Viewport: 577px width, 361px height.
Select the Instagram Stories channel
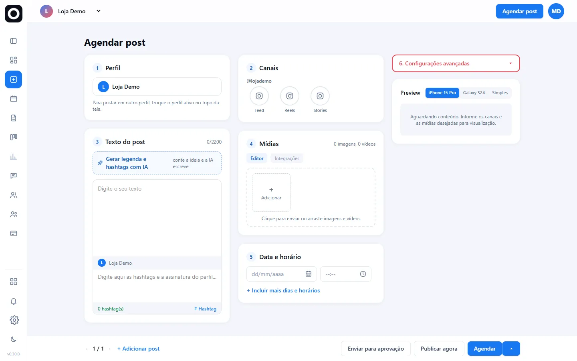[x=320, y=96]
